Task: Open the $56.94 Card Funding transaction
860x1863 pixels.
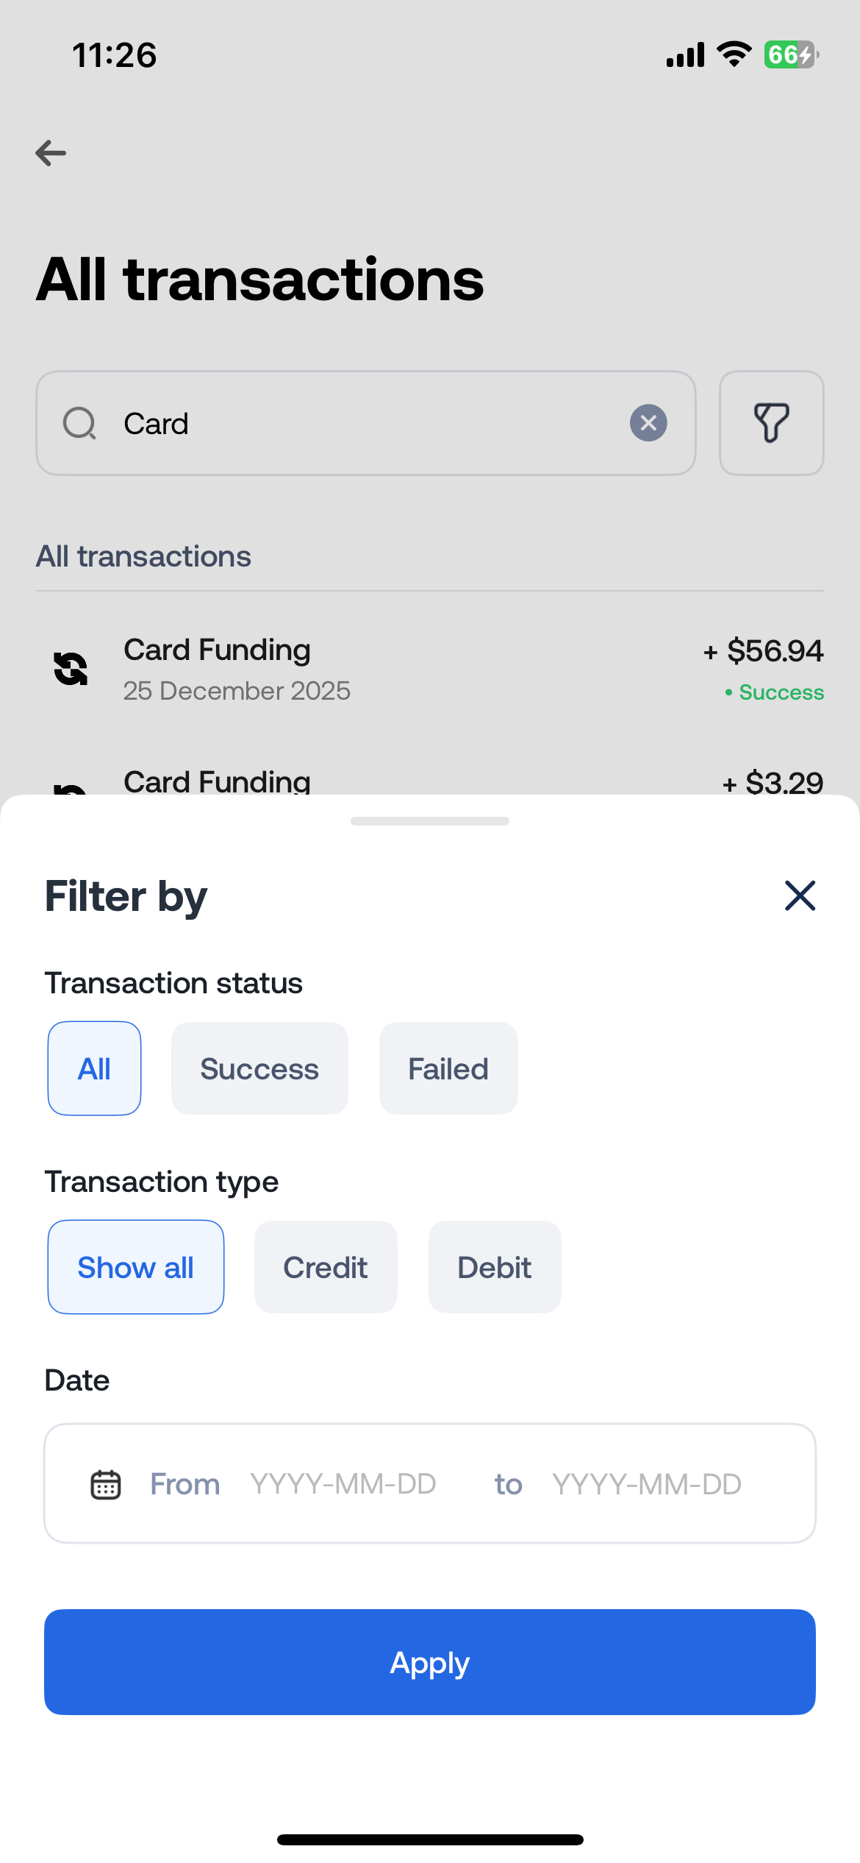Action: coord(430,670)
